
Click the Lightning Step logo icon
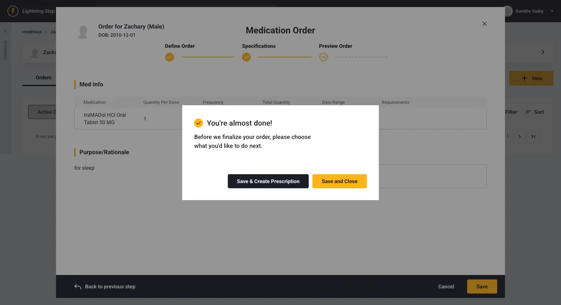tap(13, 11)
